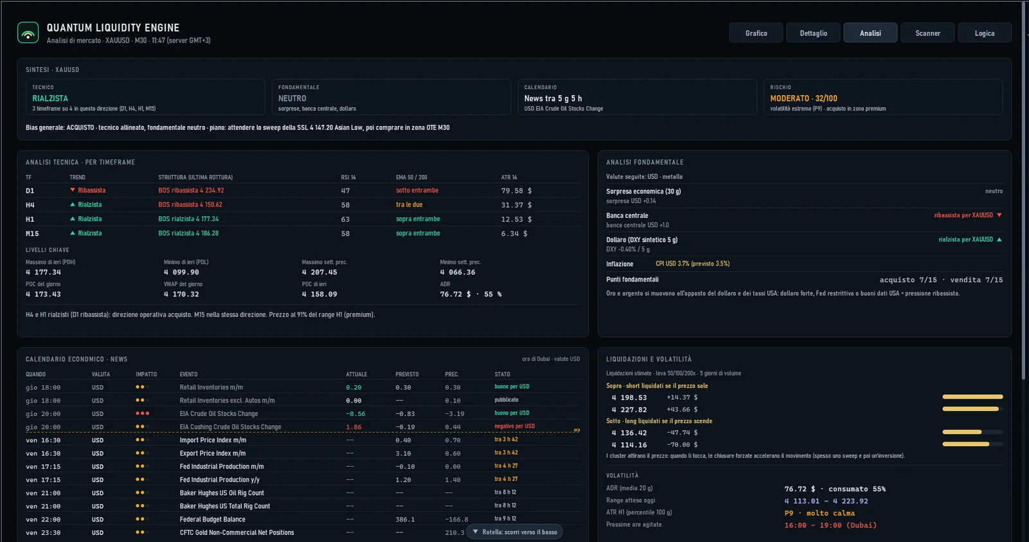
Task: Select the Logica tab
Action: [984, 33]
